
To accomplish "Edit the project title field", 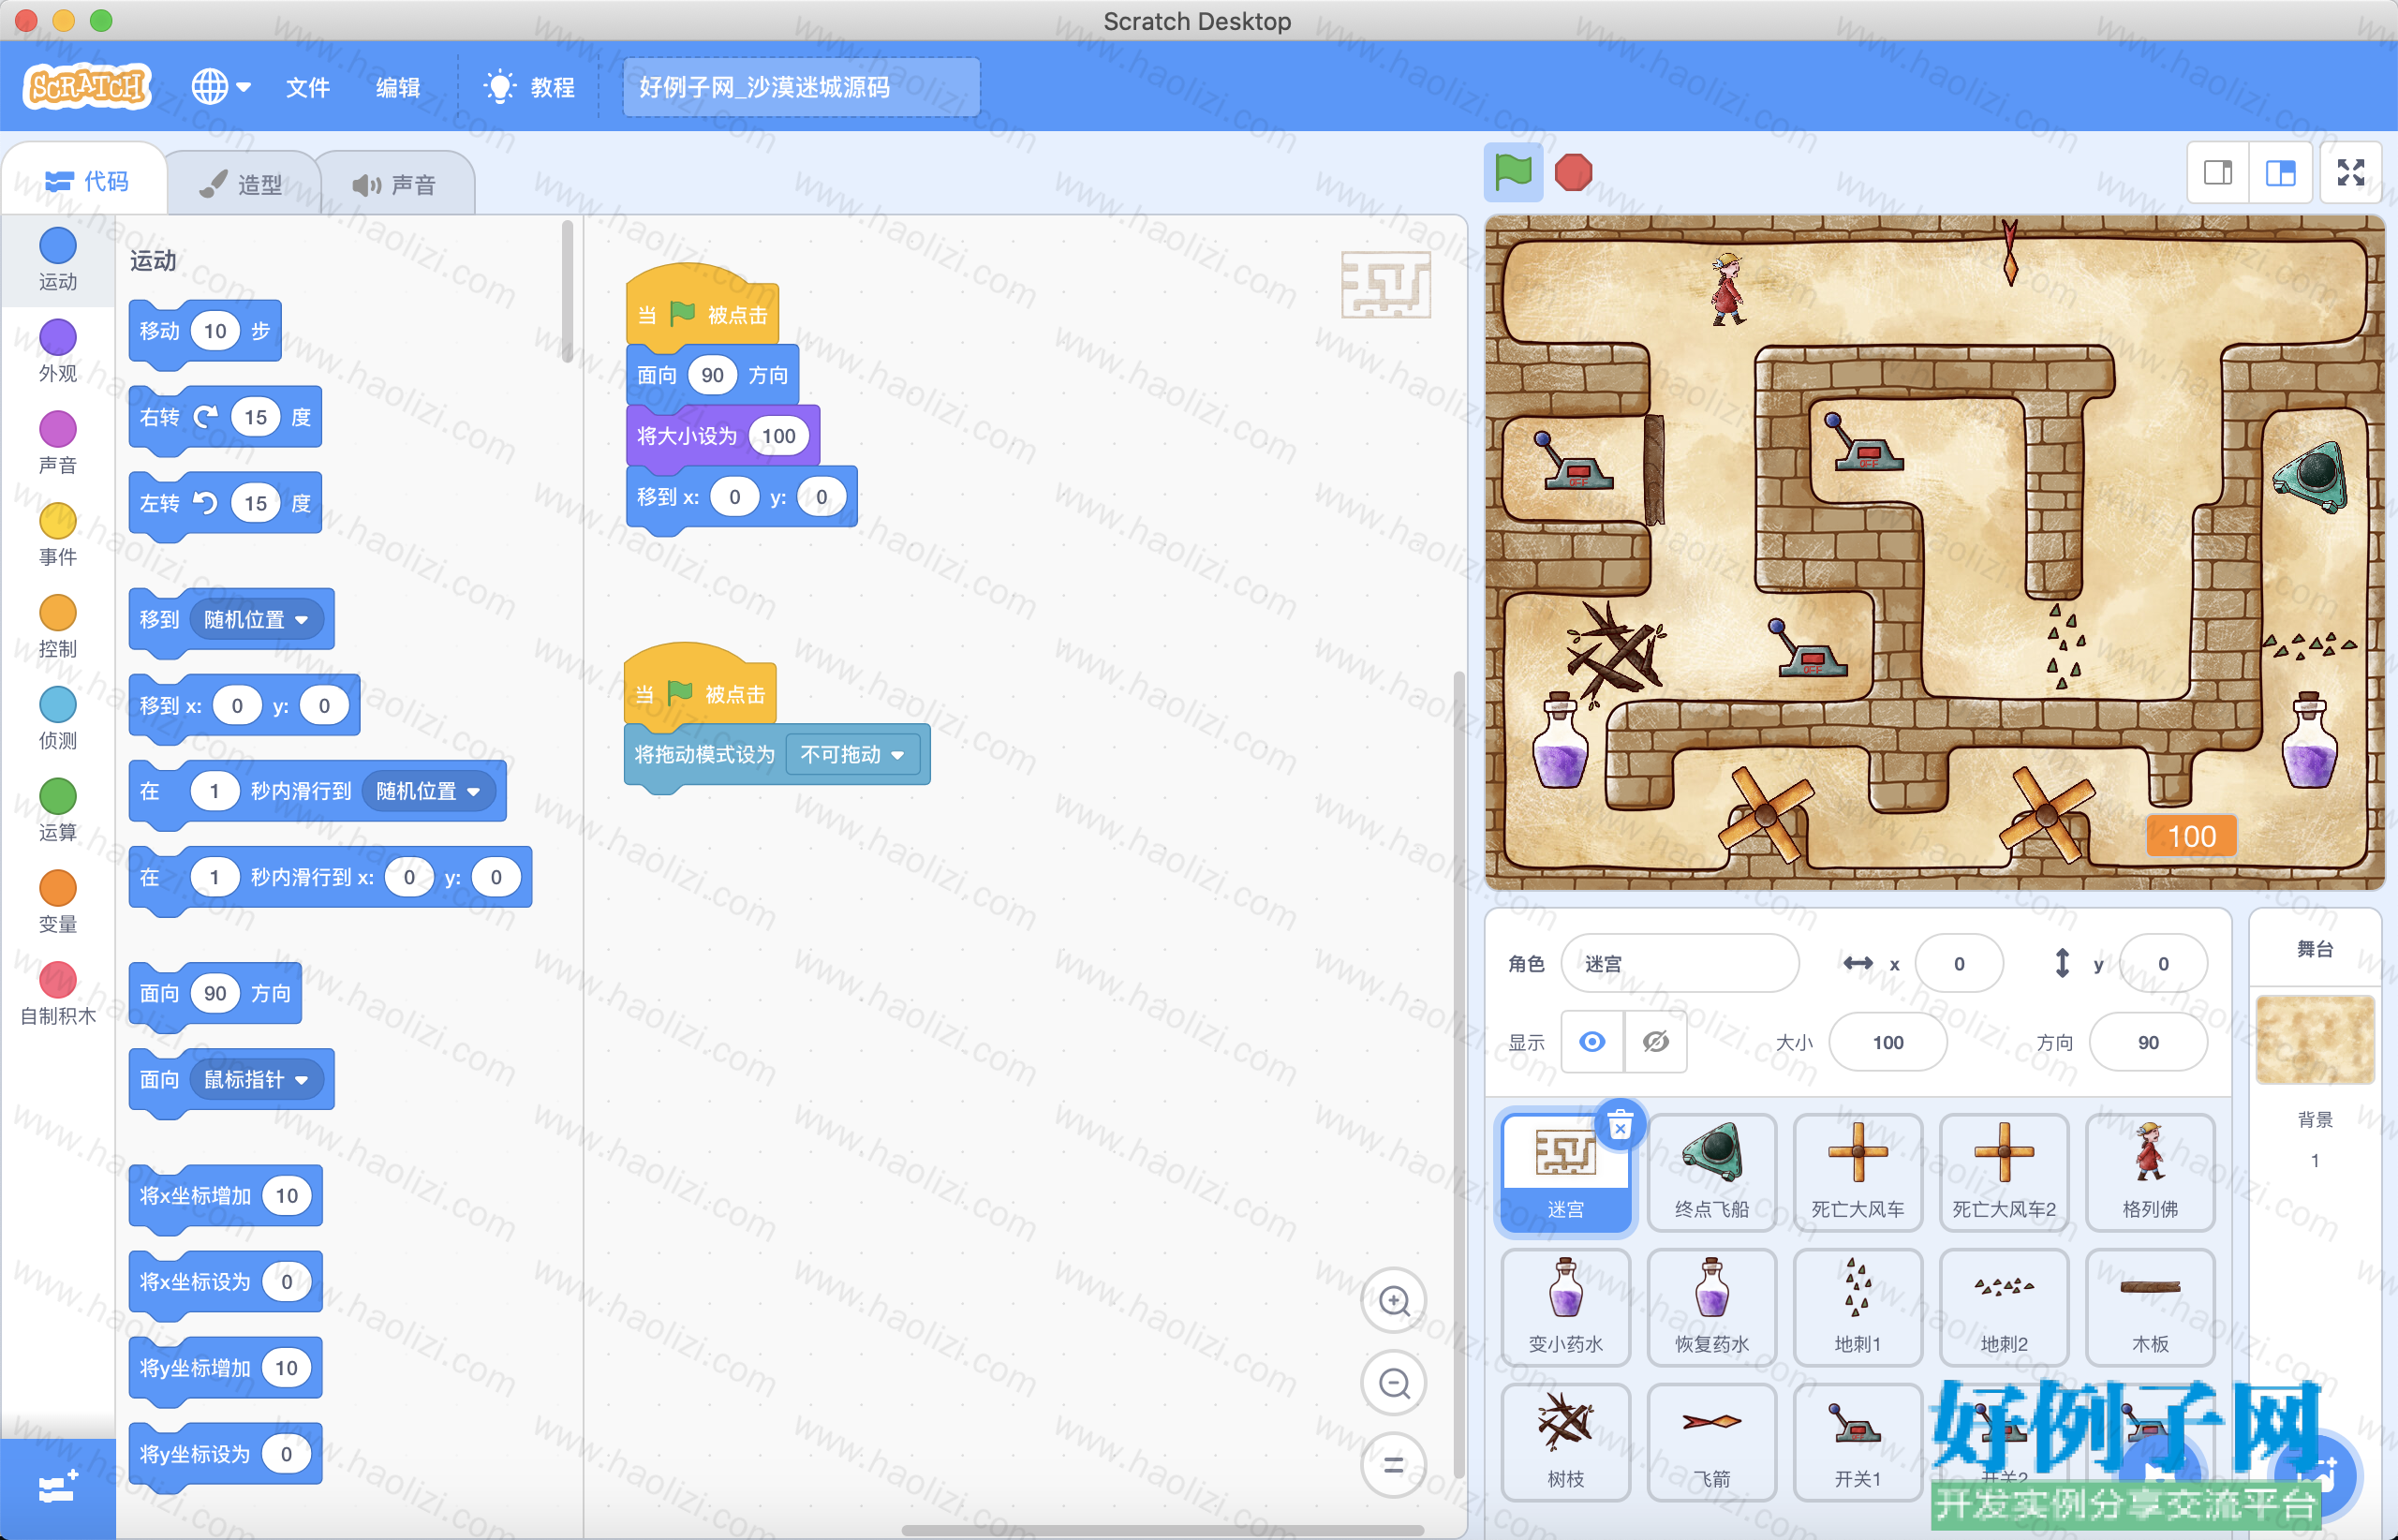I will pyautogui.click(x=801, y=87).
